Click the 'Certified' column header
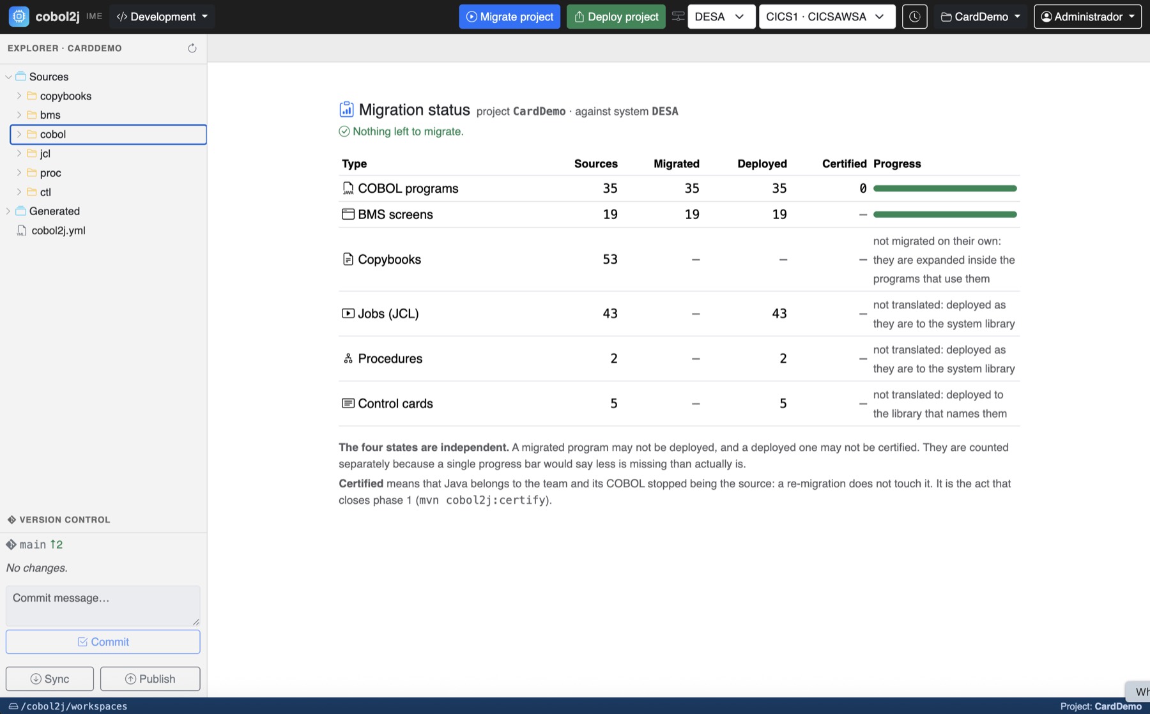 (x=844, y=163)
